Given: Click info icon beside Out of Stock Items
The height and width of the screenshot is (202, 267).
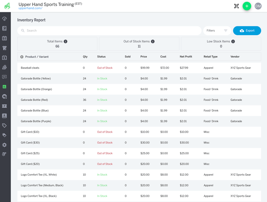Looking at the screenshot, I should [153, 41].
